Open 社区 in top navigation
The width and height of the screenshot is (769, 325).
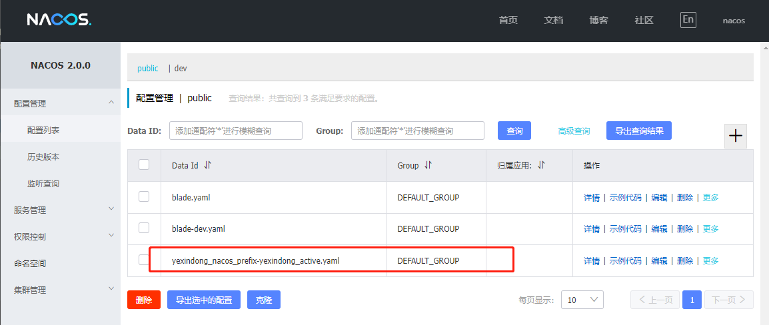[644, 20]
